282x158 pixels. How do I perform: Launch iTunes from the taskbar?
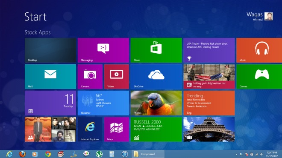pos(125,154)
